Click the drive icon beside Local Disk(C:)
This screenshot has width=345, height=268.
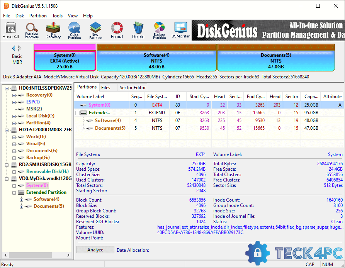pyautogui.click(x=21, y=116)
